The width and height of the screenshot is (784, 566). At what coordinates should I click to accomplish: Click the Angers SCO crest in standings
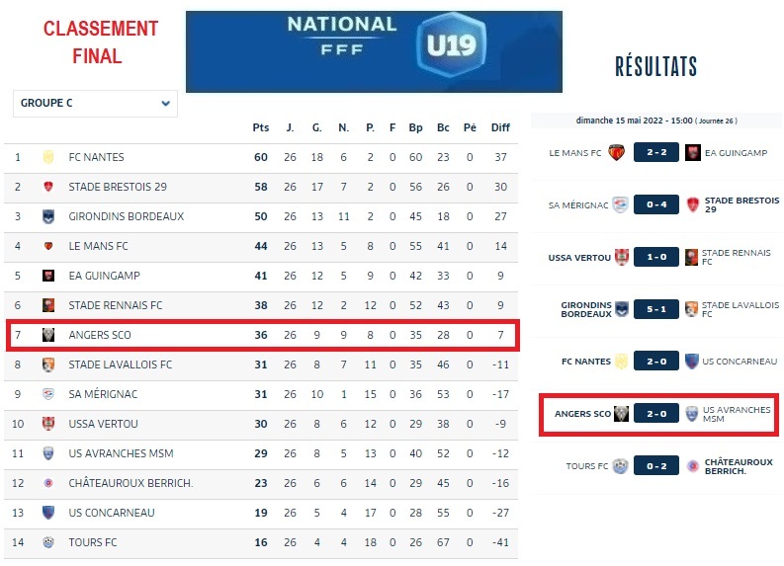tap(46, 335)
